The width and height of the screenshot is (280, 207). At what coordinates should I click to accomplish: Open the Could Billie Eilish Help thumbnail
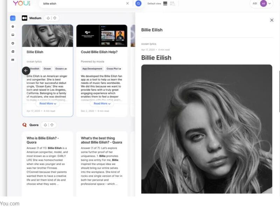tap(102, 36)
